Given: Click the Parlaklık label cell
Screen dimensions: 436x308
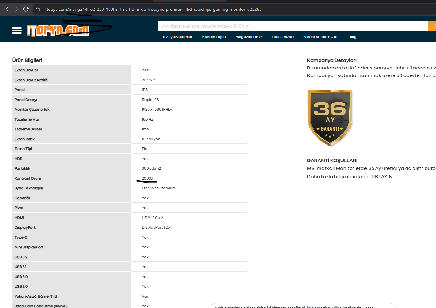Looking at the screenshot, I should pos(71,168).
